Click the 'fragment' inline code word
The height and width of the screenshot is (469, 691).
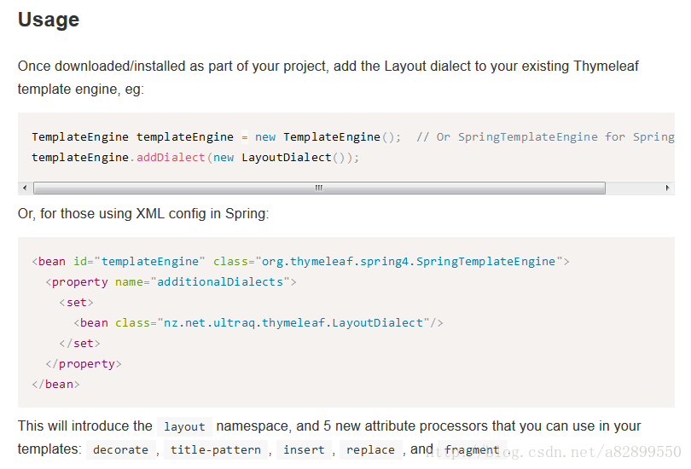click(x=472, y=450)
